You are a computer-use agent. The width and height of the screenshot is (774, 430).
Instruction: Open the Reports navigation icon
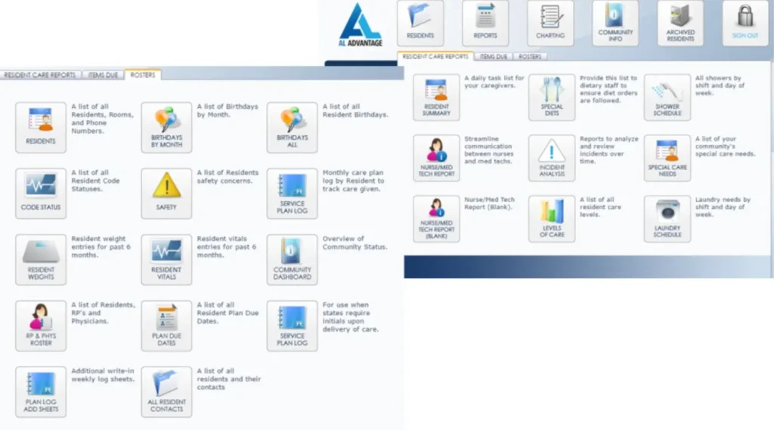pyautogui.click(x=485, y=23)
